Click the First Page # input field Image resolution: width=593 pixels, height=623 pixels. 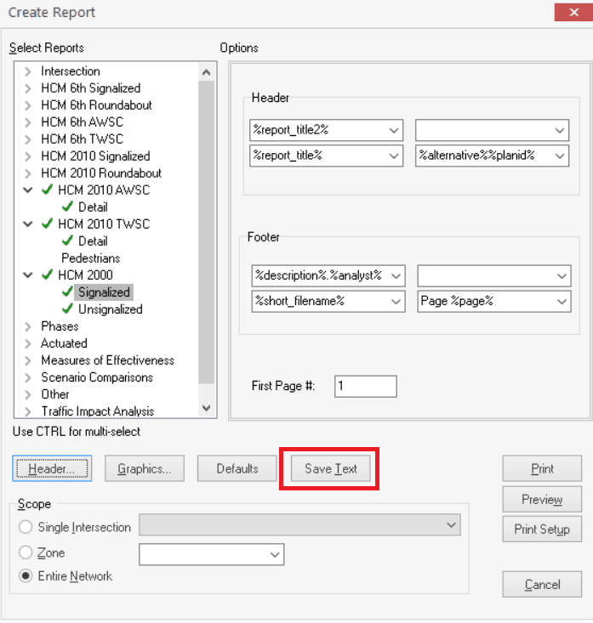[366, 386]
